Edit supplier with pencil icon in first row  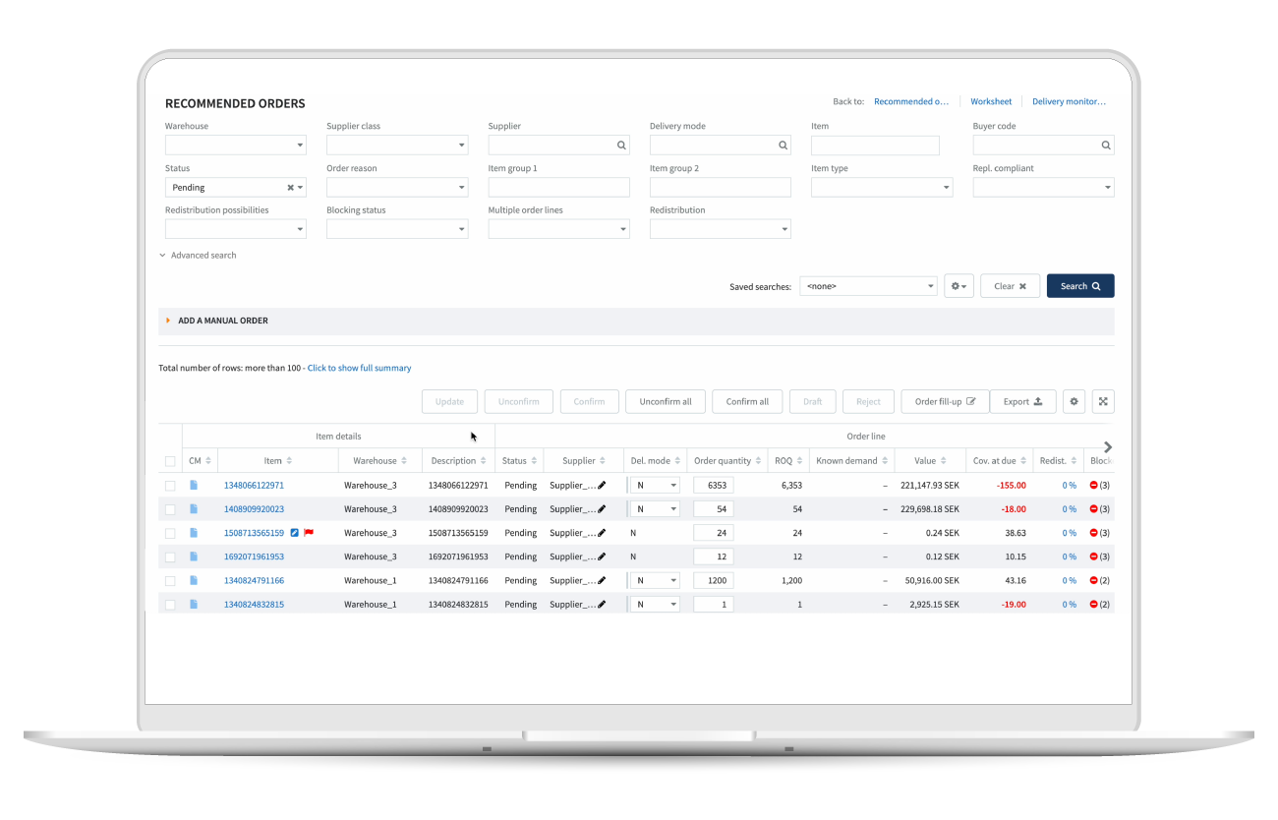602,485
